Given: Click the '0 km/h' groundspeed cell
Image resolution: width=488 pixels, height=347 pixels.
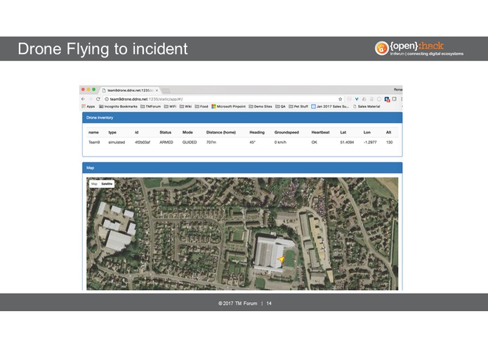Looking at the screenshot, I should (x=280, y=142).
